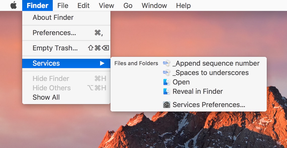The image size is (287, 148).
Task: Open the Apple menu logo
Action: coord(13,5)
